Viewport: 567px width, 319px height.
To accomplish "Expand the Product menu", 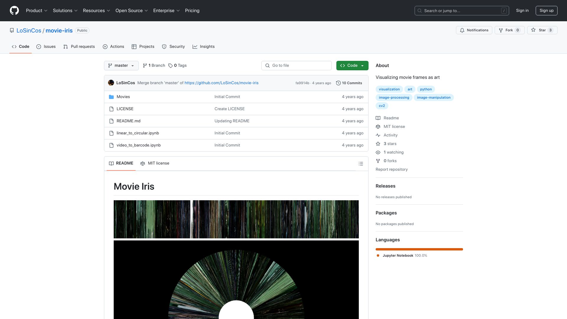I will [37, 11].
